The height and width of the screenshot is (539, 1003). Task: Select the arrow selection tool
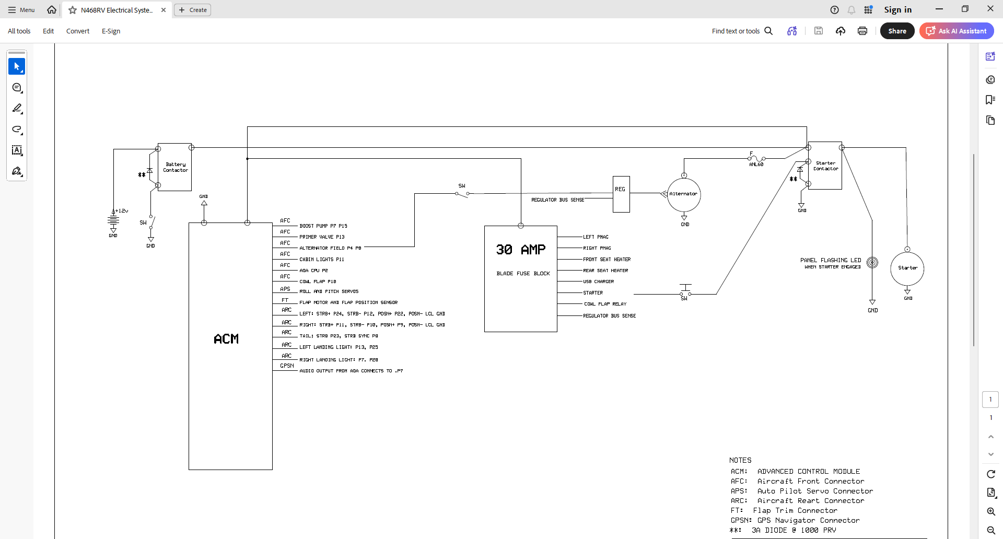click(x=17, y=66)
